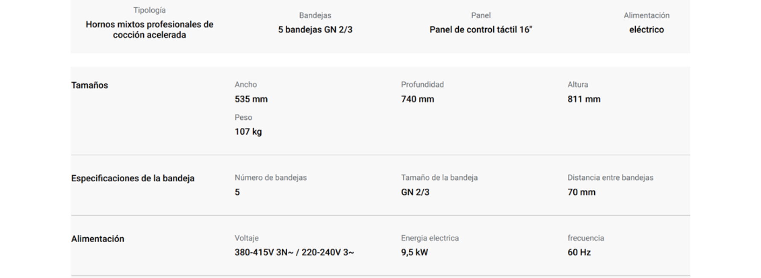The width and height of the screenshot is (761, 278).
Task: Select the Altura value 811 mm
Action: [584, 99]
